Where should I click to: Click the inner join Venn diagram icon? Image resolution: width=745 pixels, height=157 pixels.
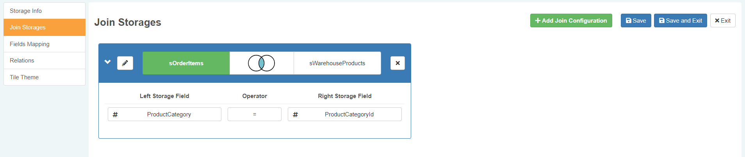pos(261,63)
